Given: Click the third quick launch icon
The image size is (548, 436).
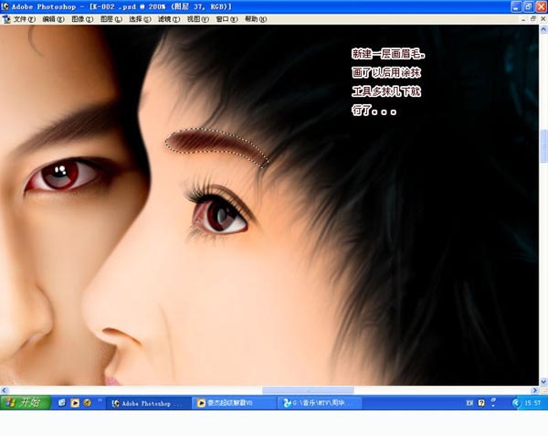Looking at the screenshot, I should click(x=88, y=403).
